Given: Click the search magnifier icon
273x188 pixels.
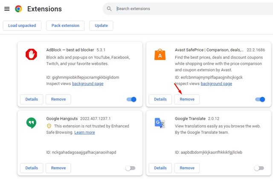Looking at the screenshot, I should click(109, 9).
